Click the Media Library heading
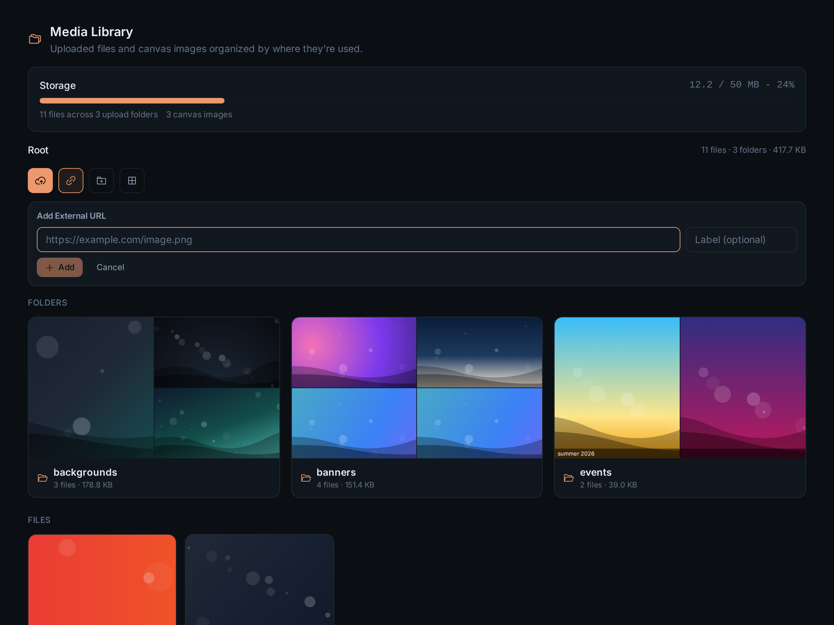Screen dimensions: 834x625 [91, 32]
